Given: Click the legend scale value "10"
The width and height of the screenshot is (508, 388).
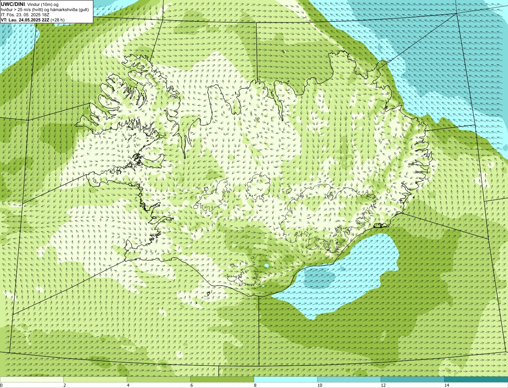Looking at the screenshot, I should click(x=319, y=385).
